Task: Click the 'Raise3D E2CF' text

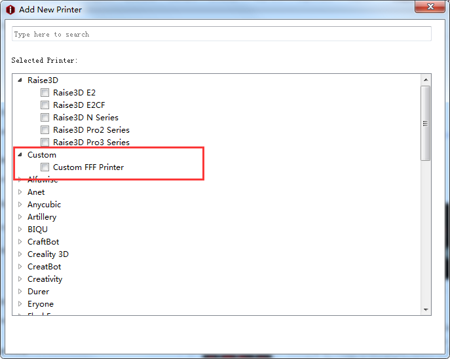Action: pyautogui.click(x=79, y=105)
